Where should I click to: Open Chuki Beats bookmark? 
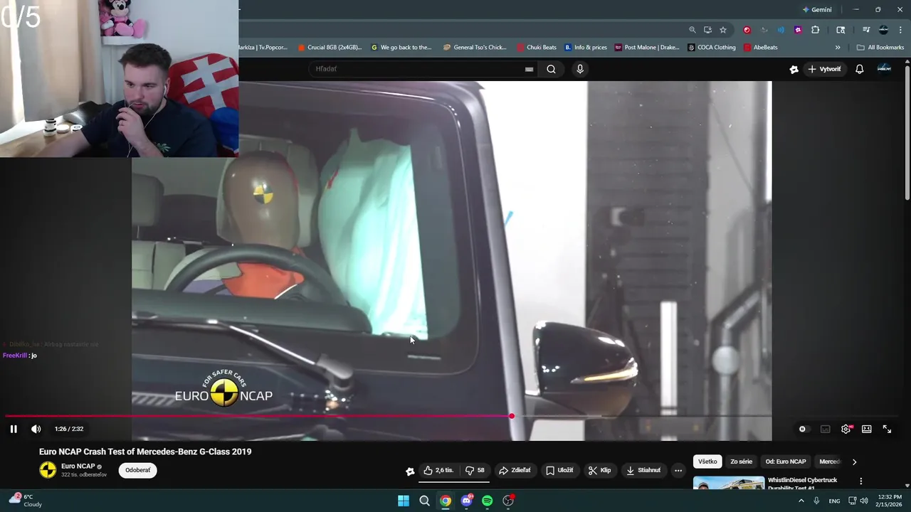(x=537, y=48)
